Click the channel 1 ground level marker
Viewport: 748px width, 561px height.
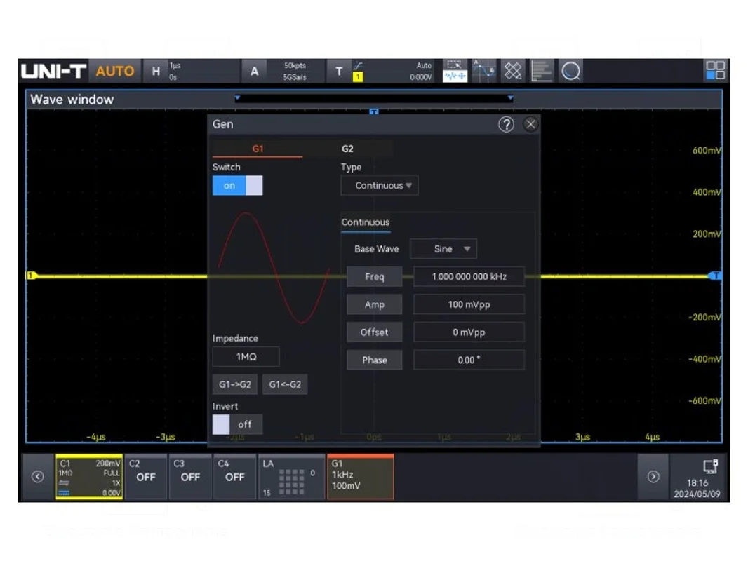(32, 276)
